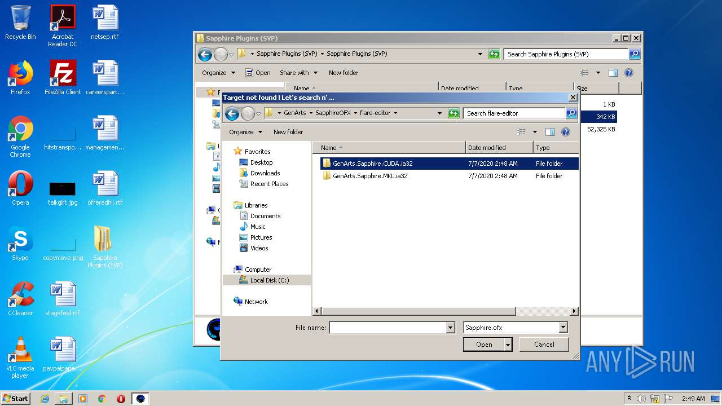Launch VLC media player shortcut
Screen dimensions: 722x406
(20, 358)
